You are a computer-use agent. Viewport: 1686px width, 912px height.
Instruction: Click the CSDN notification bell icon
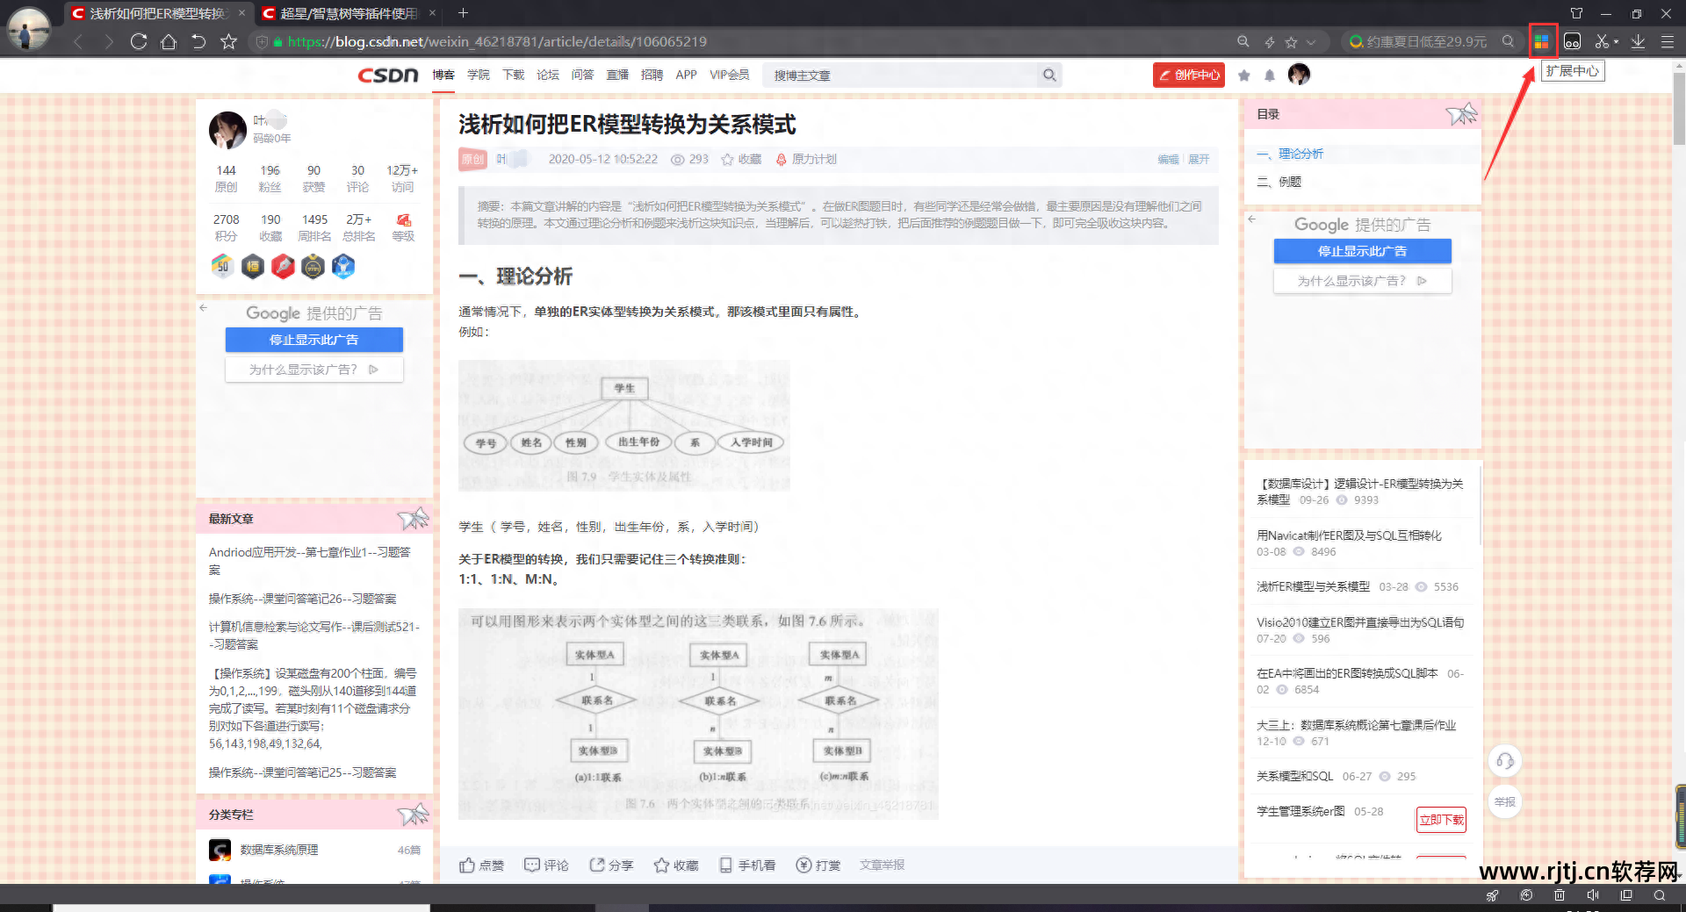(x=1269, y=75)
